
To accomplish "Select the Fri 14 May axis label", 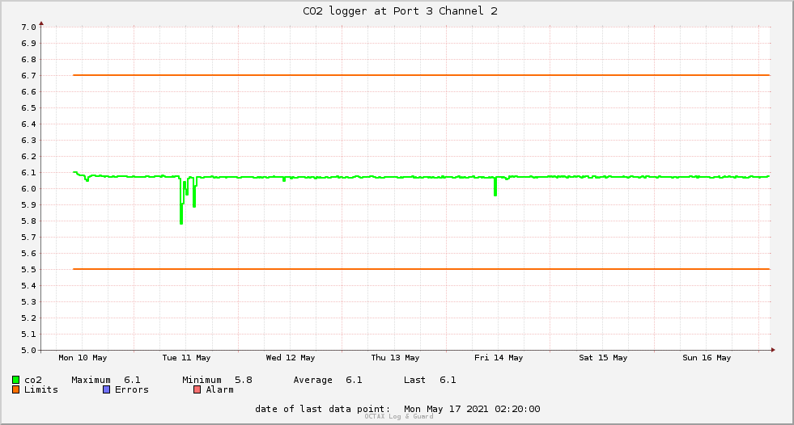I will tap(499, 358).
